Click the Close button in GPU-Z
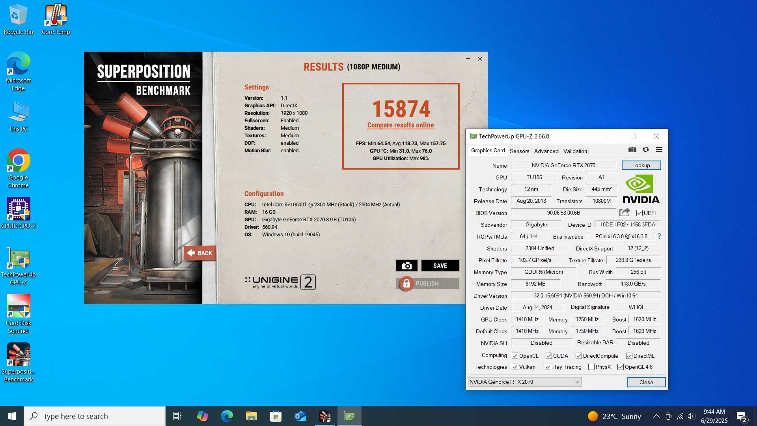This screenshot has width=757, height=426. tap(646, 382)
